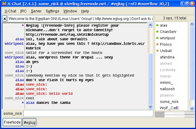Click chat scrollbar down arrow
The height and width of the screenshot is (129, 196).
151,107
